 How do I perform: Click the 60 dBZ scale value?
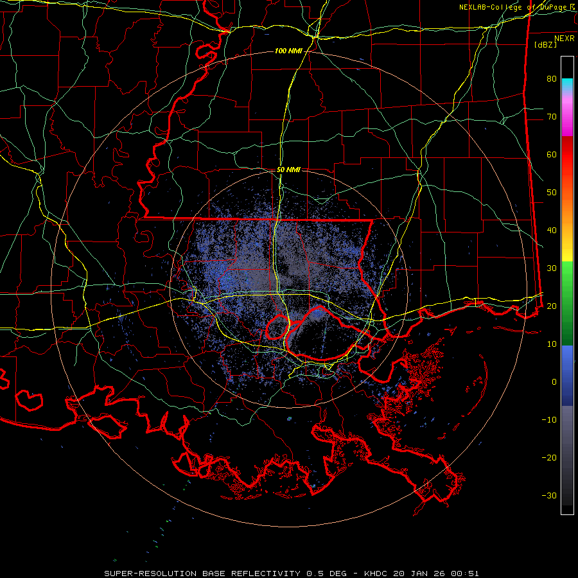tap(552, 154)
